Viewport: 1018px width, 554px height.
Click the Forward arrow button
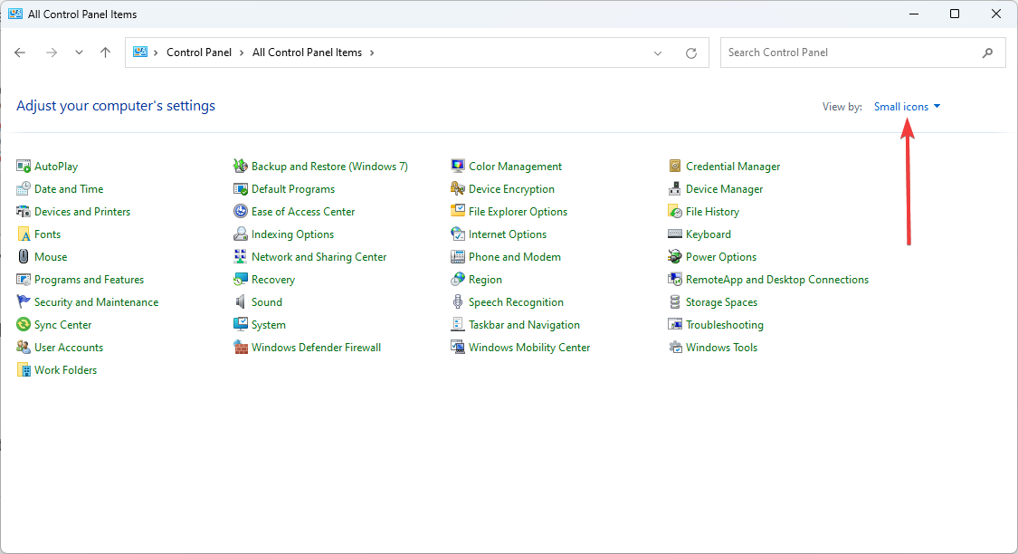click(52, 53)
